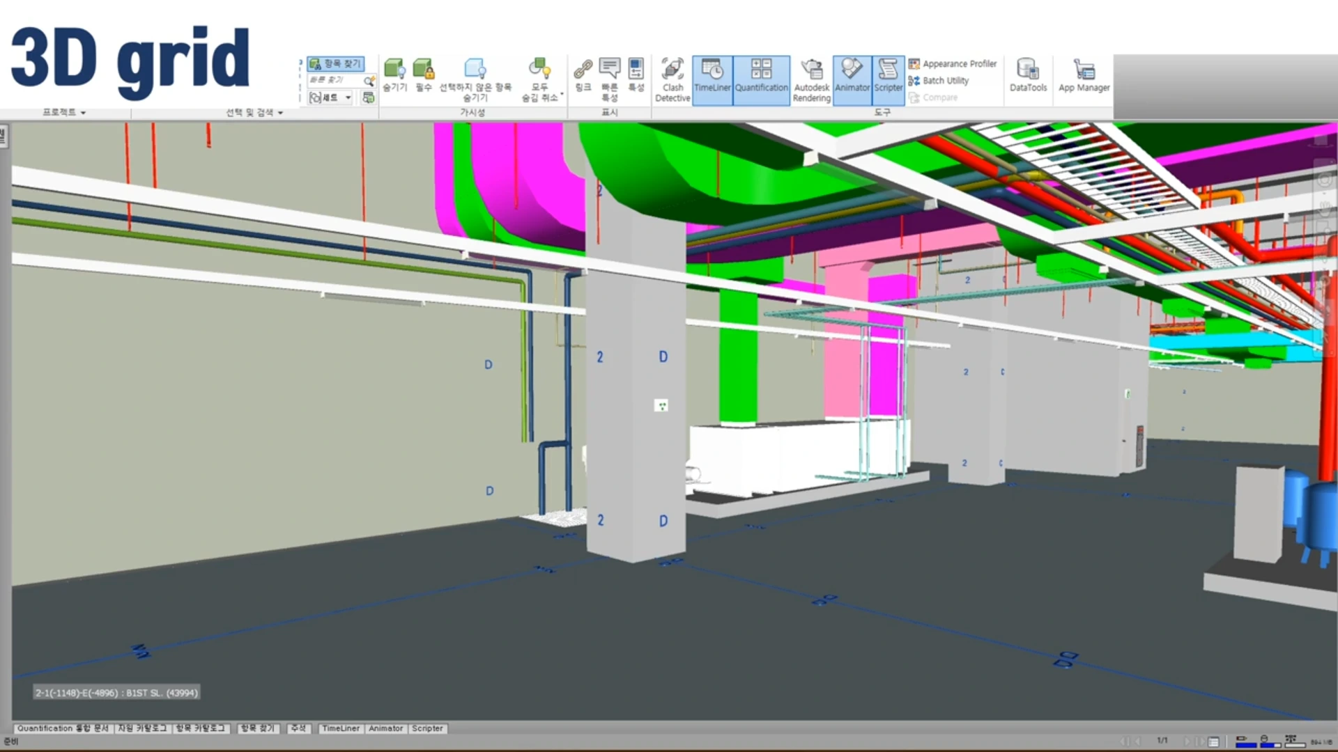Toggle the TimeLiner window button
Screen dimensions: 1338x752
click(x=712, y=80)
